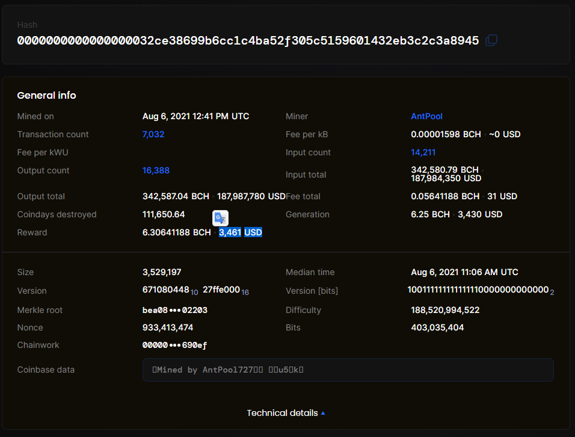
Task: Click Fee per kB 0.00001598 BCH value
Action: tap(446, 134)
